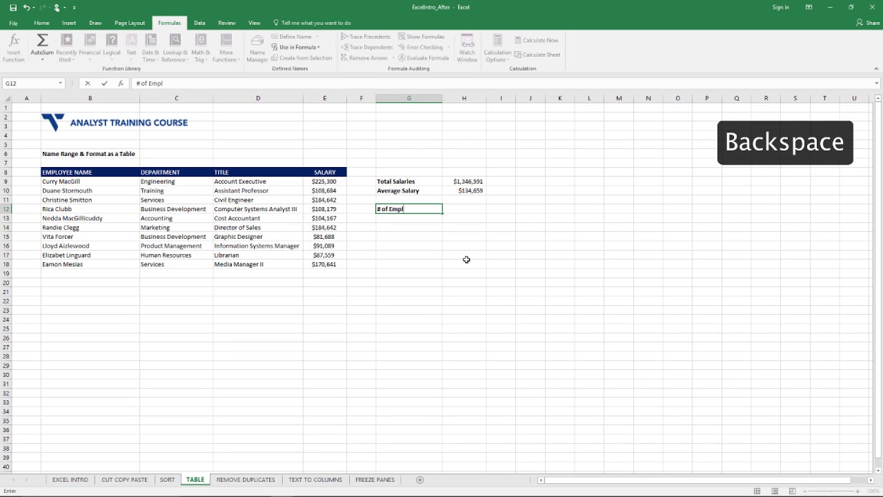The width and height of the screenshot is (883, 497).
Task: Click Calculate Now
Action: (536, 40)
